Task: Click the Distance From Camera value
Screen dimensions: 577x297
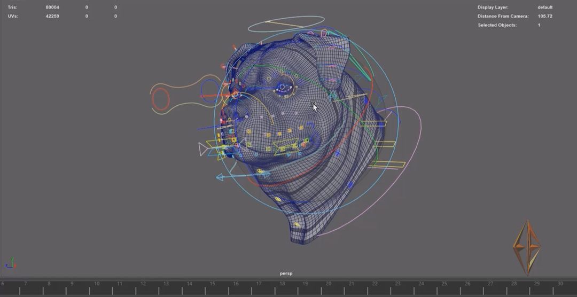Action: [545, 17]
